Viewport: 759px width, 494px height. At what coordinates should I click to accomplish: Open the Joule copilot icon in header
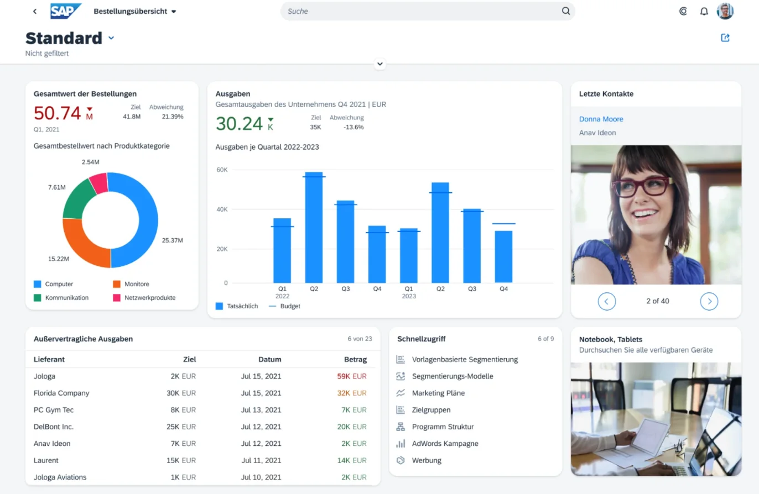pyautogui.click(x=683, y=11)
